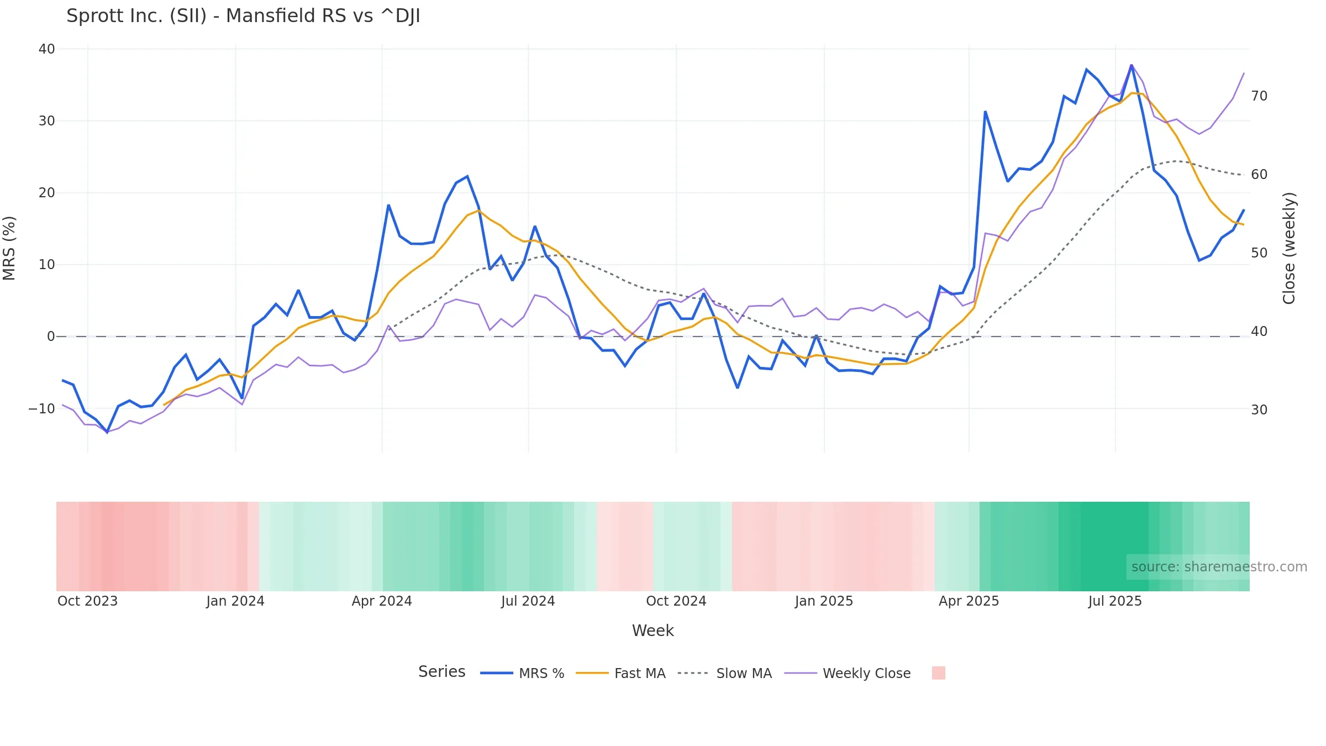Click the source: sharemaestro.com caption
This screenshot has height=746, width=1326.
pyautogui.click(x=1219, y=567)
